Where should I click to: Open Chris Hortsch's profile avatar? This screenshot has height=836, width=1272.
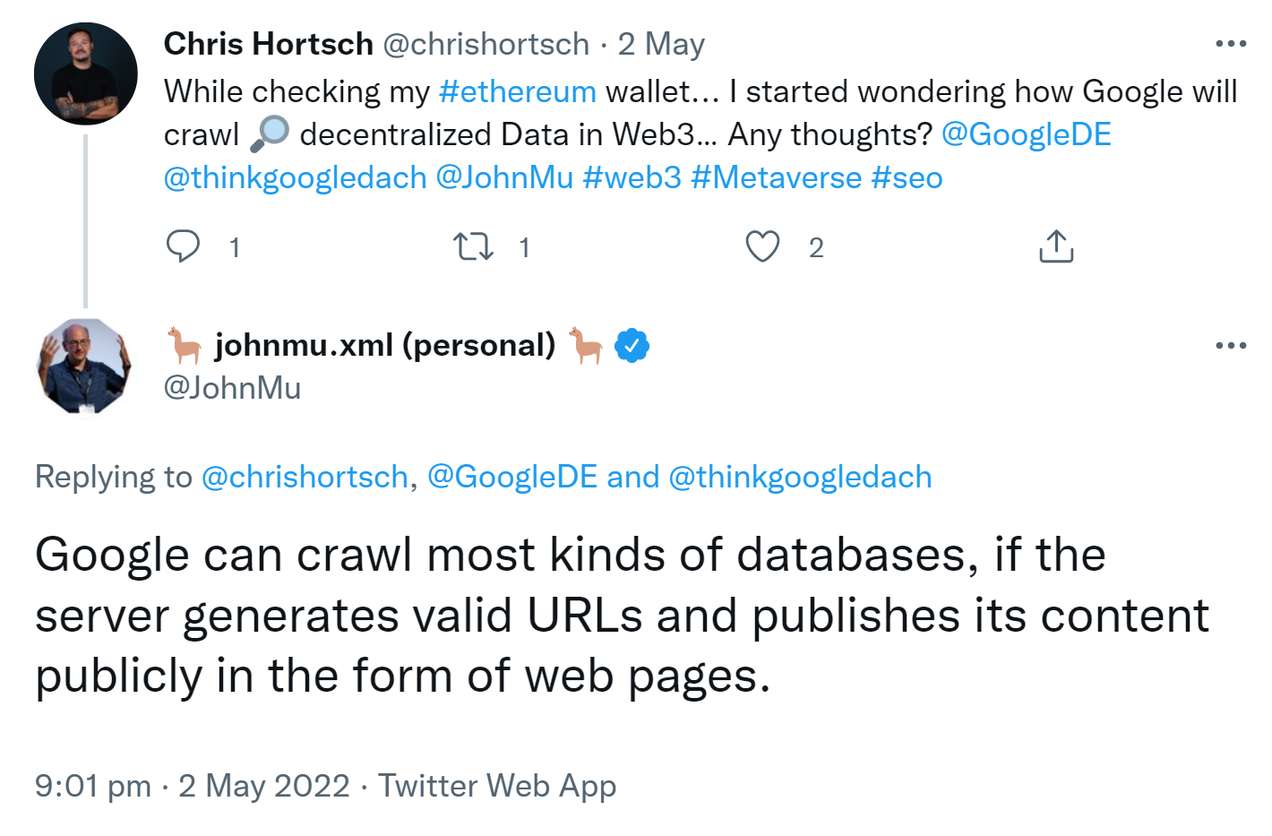pos(85,73)
